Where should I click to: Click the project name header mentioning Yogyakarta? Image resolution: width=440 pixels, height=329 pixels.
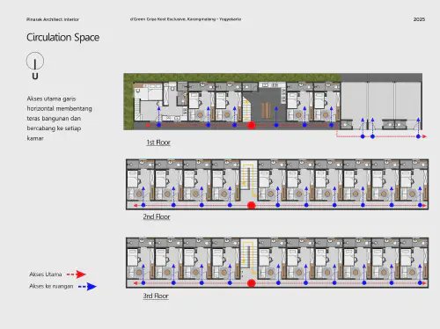pyautogui.click(x=186, y=19)
